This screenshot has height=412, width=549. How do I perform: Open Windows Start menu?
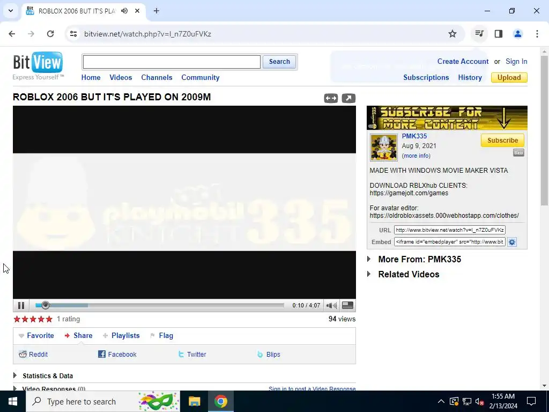coord(13,401)
